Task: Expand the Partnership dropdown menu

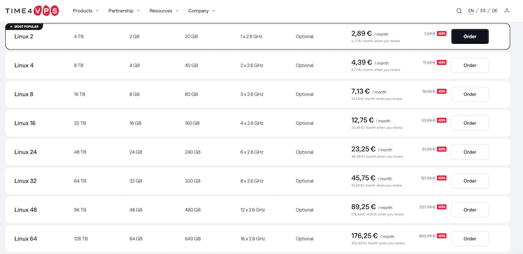Action: [124, 10]
